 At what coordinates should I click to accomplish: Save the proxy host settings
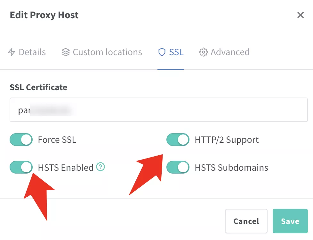coord(290,221)
